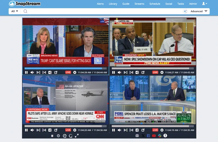The width and height of the screenshot is (218, 142).
Task: Click the circular refresh icon in bottom toolbar
Action: 71,136
